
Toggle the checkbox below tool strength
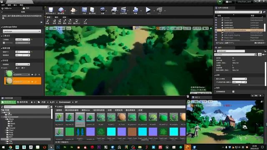(4, 43)
